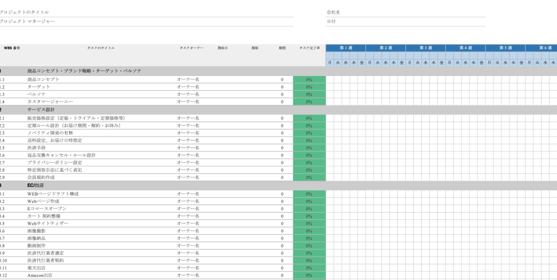This screenshot has width=557, height=280.
Task: Select the 日付 field
Action: click(331, 22)
